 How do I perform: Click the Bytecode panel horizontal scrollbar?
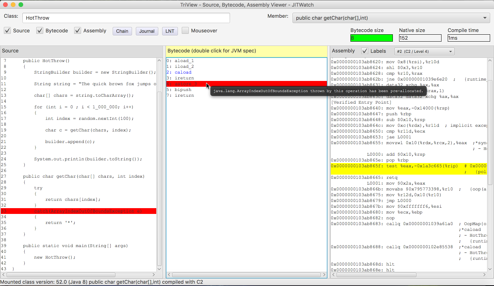246,275
